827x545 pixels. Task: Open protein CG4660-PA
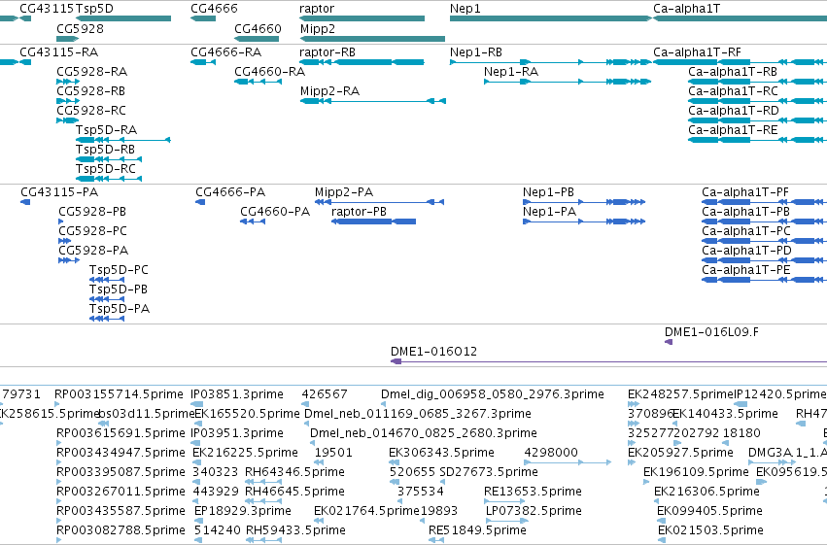[275, 212]
